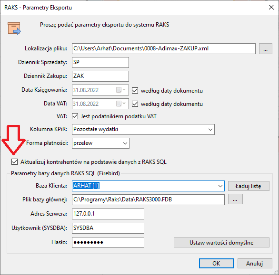Cancel the dialog with Anuluj
Viewport: 279px width, 275px height.
coord(255,264)
